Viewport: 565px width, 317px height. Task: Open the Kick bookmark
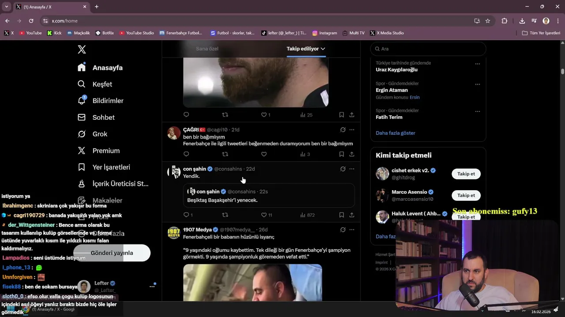[54, 33]
